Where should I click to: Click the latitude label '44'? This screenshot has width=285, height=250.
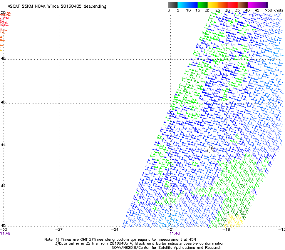pyautogui.click(x=3, y=145)
